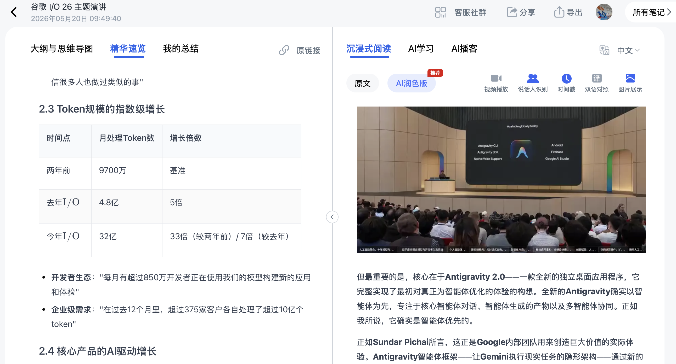This screenshot has height=364, width=676.
Task: Click bold name Sundar Pichai in transcript
Action: click(401, 342)
